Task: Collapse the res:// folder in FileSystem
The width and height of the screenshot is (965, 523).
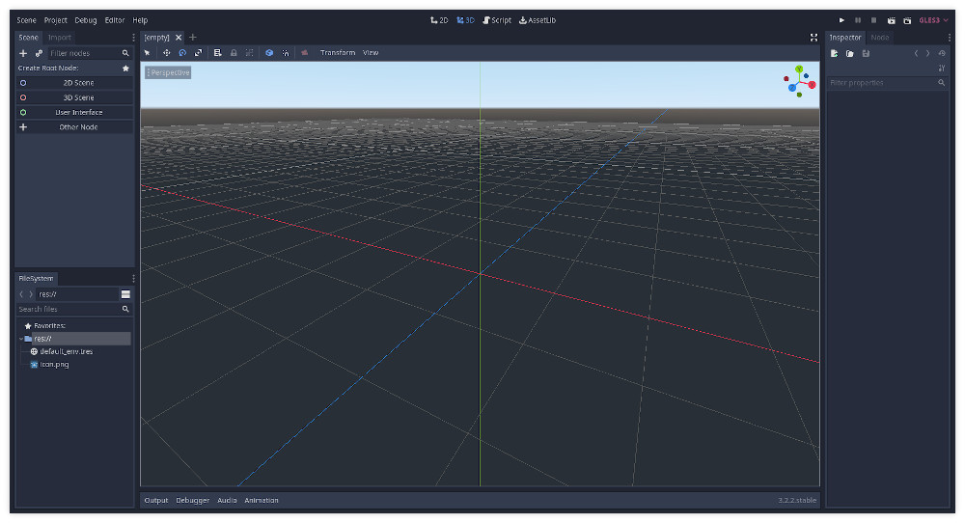Action: (x=21, y=339)
